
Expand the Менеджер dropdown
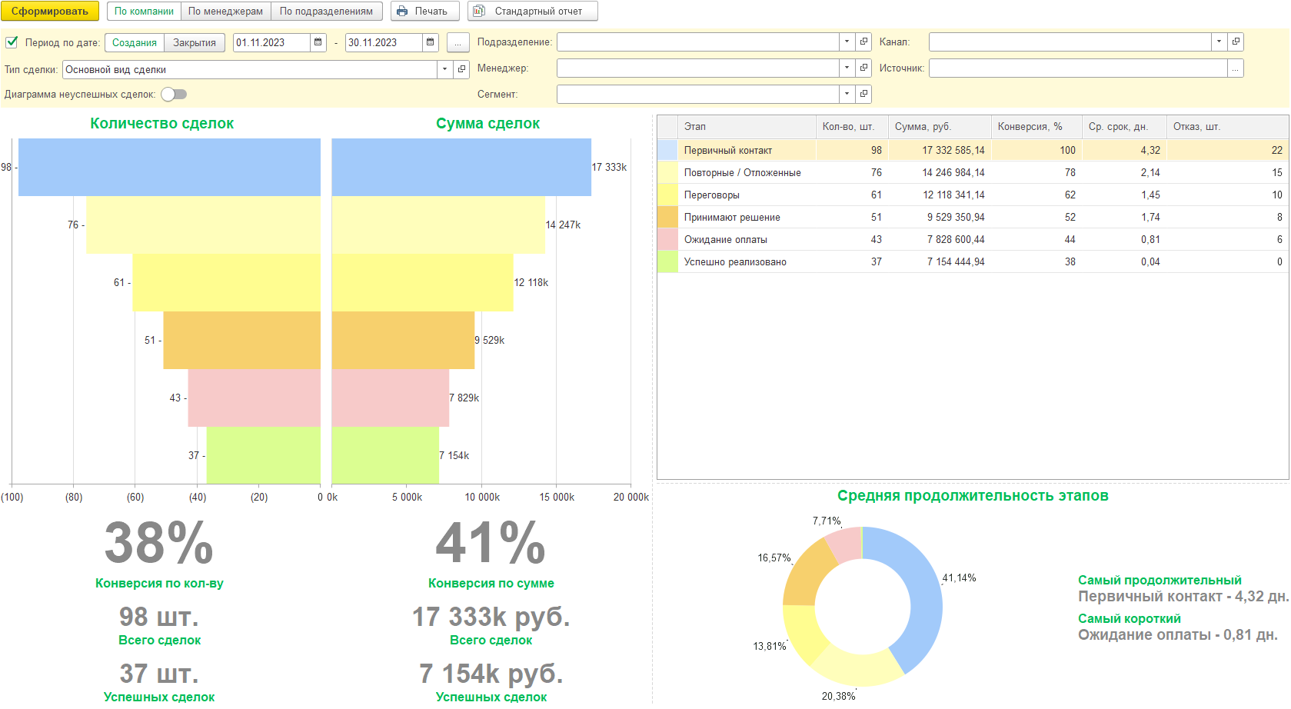point(847,68)
